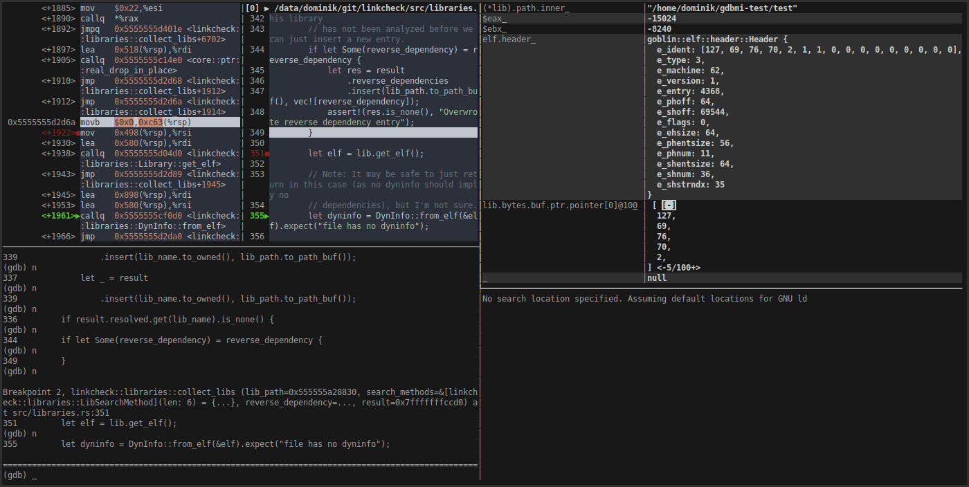Select the green arrow beside address <+1961>

[x=75, y=215]
